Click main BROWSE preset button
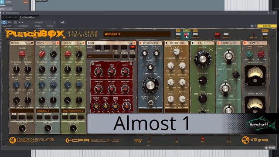Image resolution: width=279 pixels, height=157 pixels. (x=195, y=34)
